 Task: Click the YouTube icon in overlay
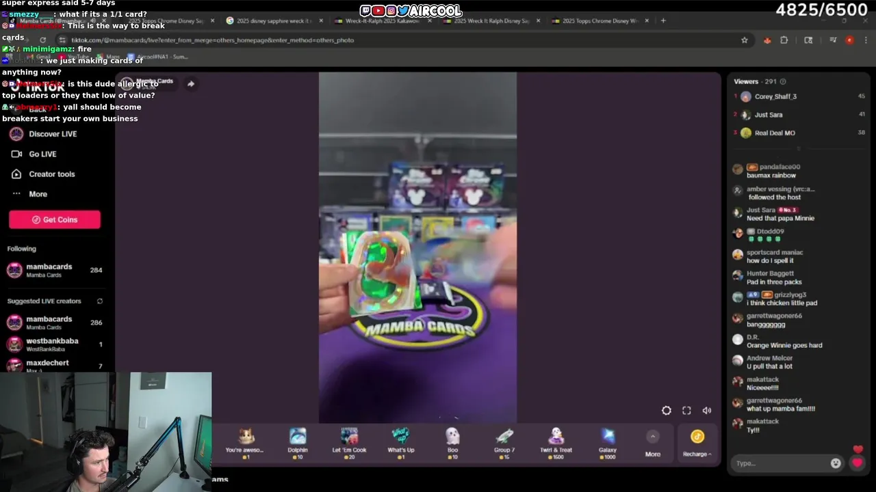click(378, 11)
